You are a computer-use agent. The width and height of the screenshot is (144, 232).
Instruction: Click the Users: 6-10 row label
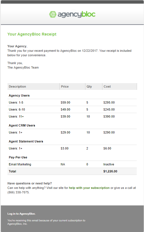[17, 109]
